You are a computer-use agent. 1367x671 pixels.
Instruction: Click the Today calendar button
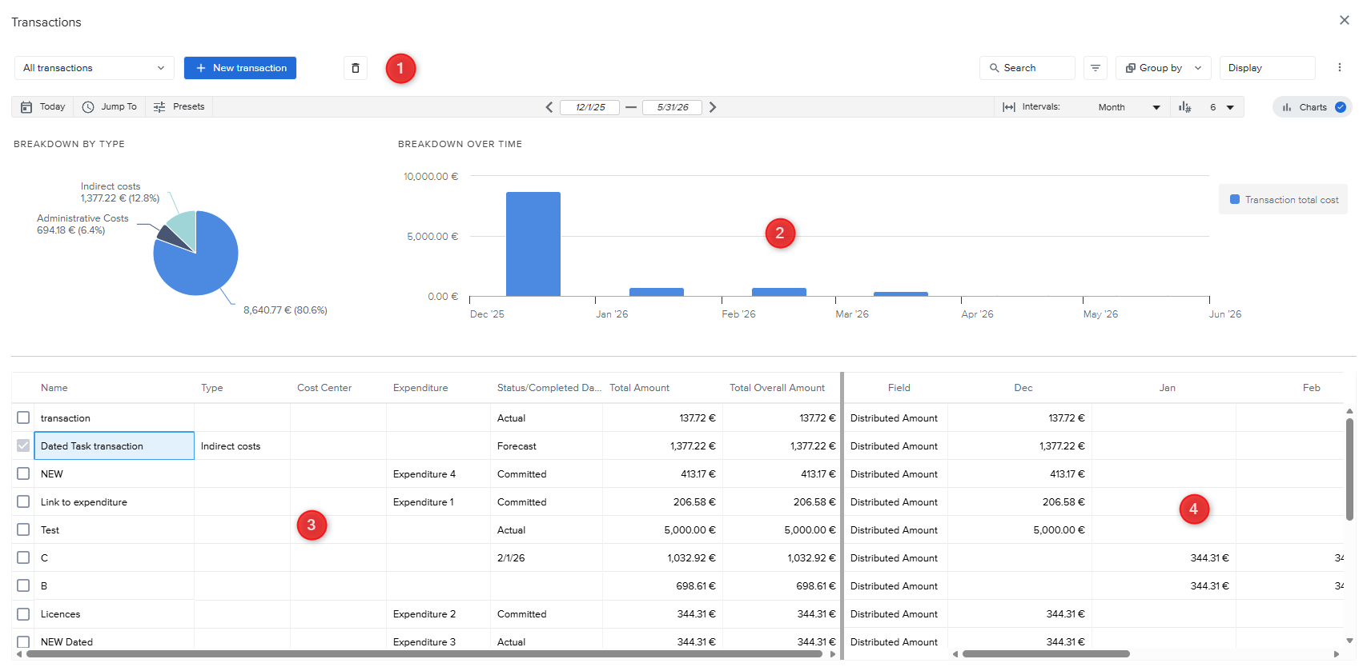43,107
